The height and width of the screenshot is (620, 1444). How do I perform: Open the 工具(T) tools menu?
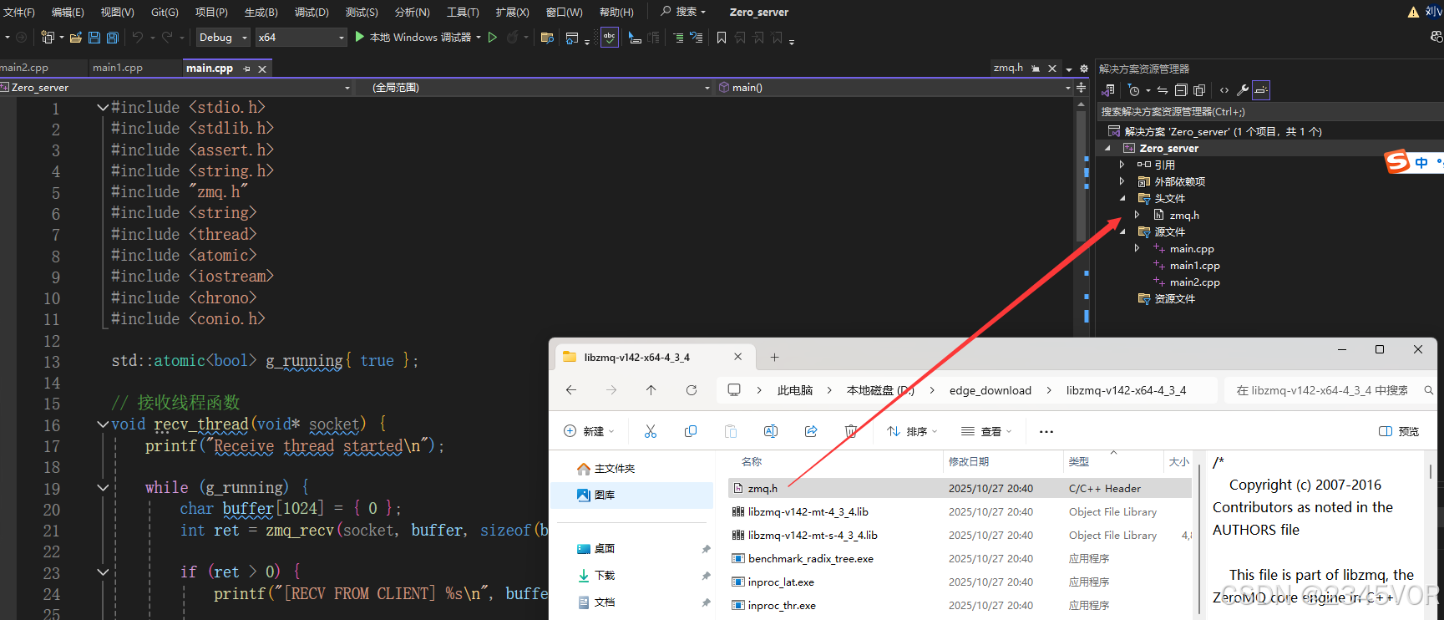pos(463,12)
